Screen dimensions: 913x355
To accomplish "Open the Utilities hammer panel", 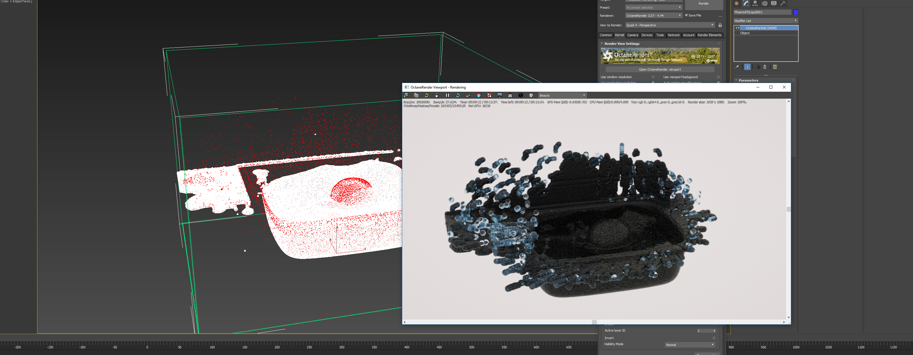I will (783, 3).
